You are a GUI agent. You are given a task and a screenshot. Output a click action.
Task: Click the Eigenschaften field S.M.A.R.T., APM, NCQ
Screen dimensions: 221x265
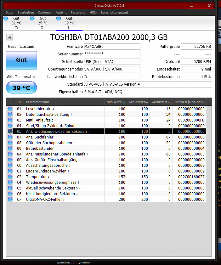148,92
